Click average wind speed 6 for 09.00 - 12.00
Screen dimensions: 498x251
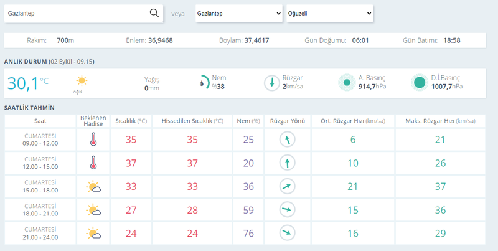point(353,140)
